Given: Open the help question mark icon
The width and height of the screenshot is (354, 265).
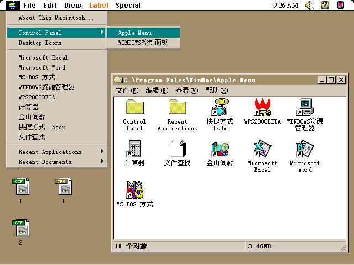Looking at the screenshot, I should tap(325, 5).
